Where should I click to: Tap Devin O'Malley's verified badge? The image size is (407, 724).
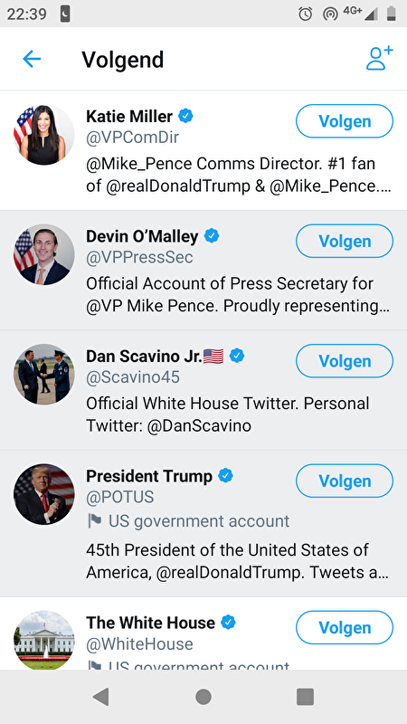212,236
